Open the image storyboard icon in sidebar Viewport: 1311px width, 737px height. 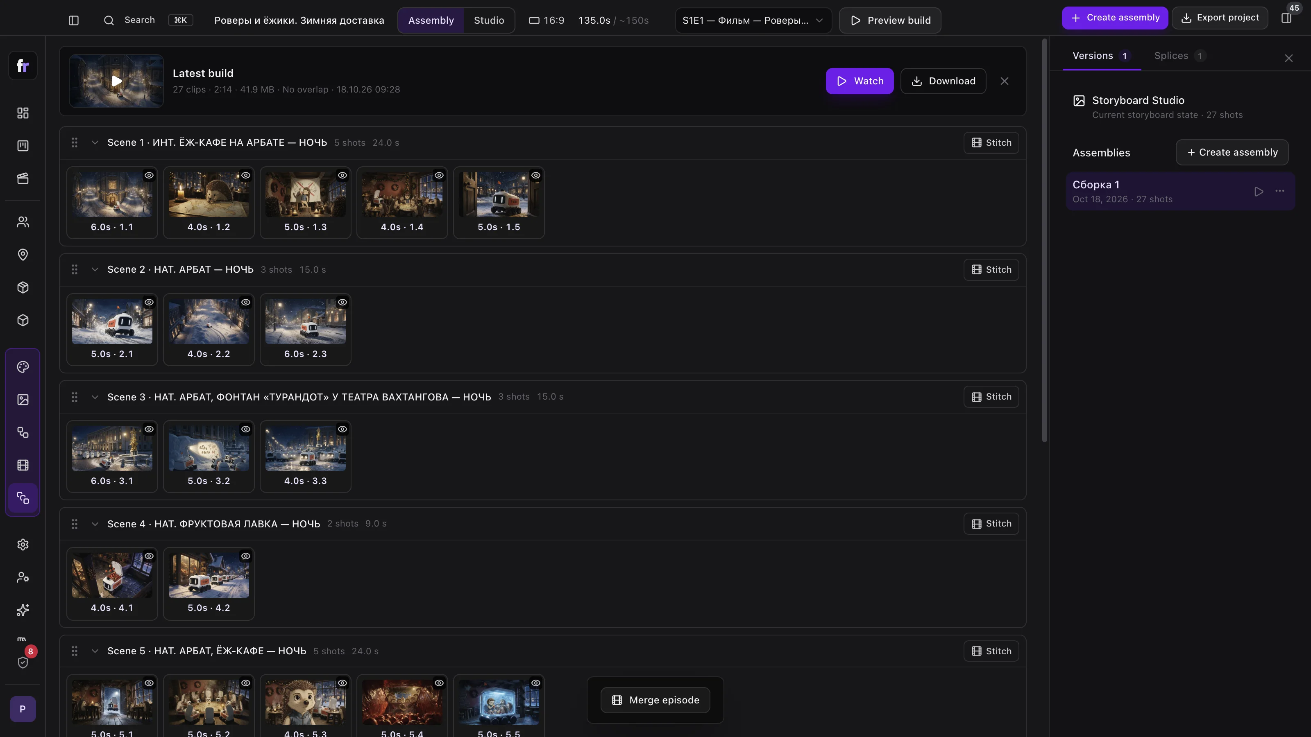(23, 400)
